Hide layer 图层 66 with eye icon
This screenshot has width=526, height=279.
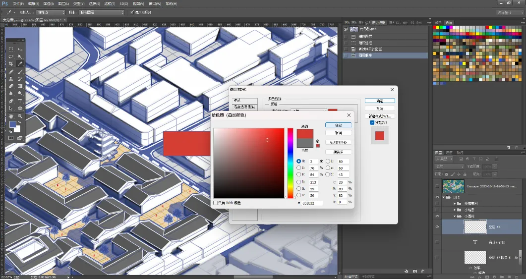437,227
